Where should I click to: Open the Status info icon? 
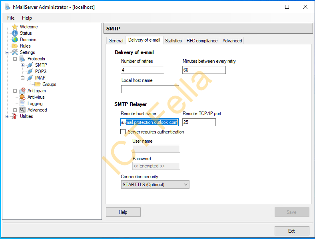(15, 33)
